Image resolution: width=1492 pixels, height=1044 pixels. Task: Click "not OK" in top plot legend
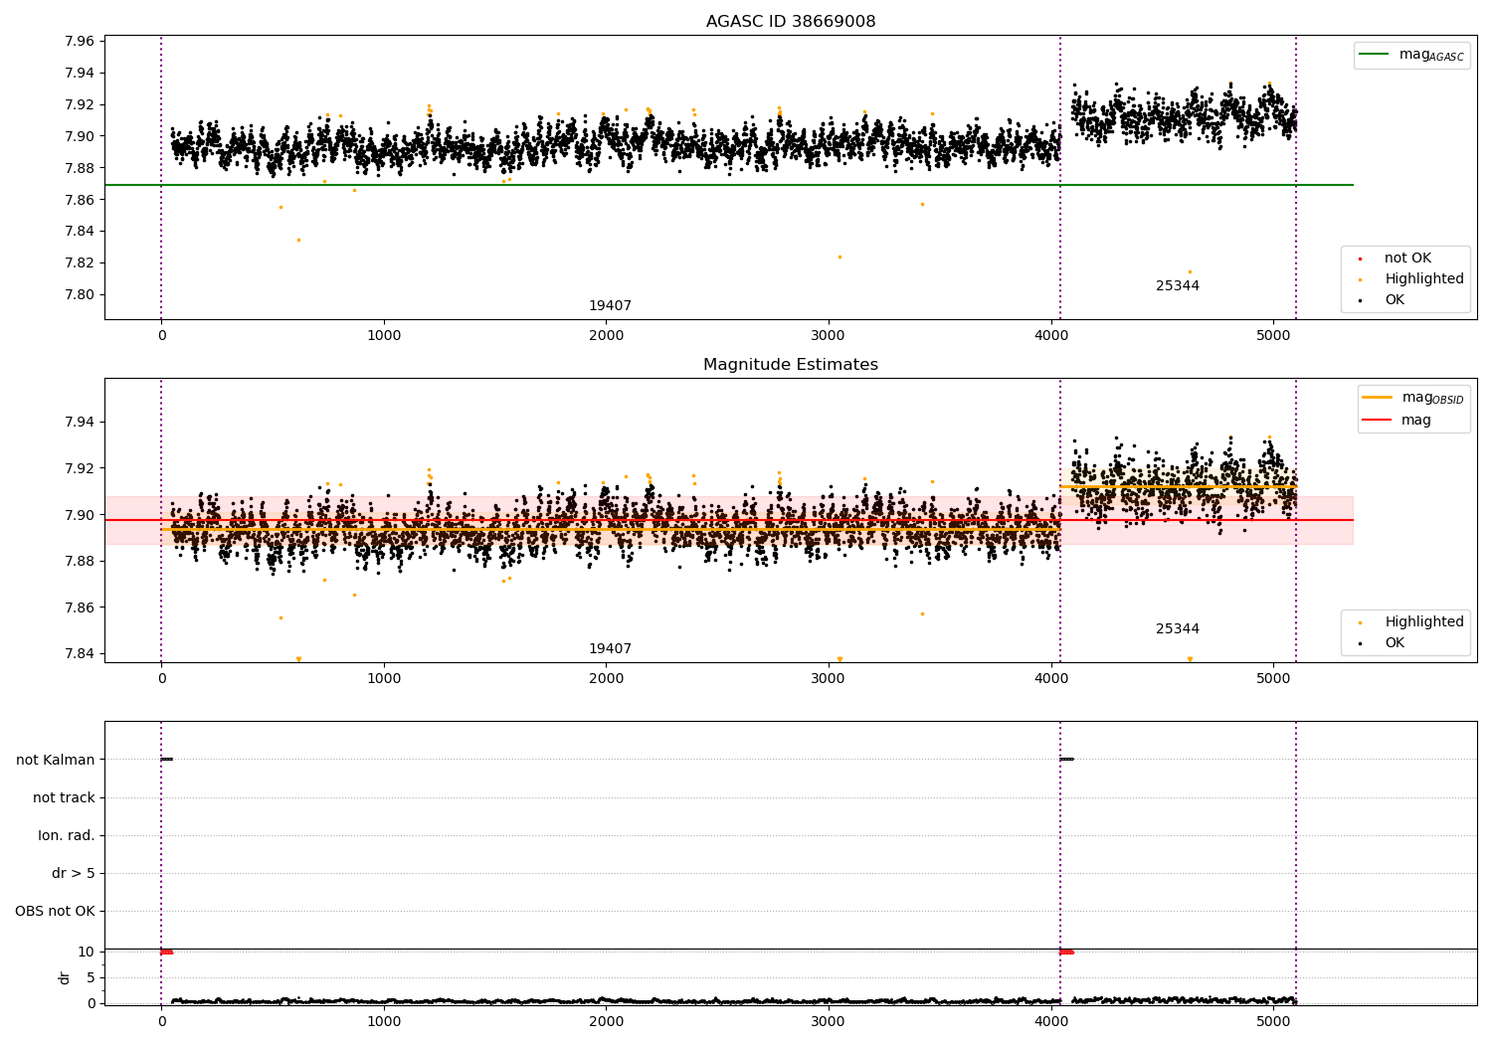(1407, 259)
